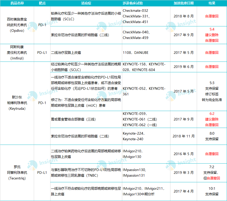Select the KEYNOTE-059 trials cell
This screenshot has height=201, width=227.
tap(146, 119)
